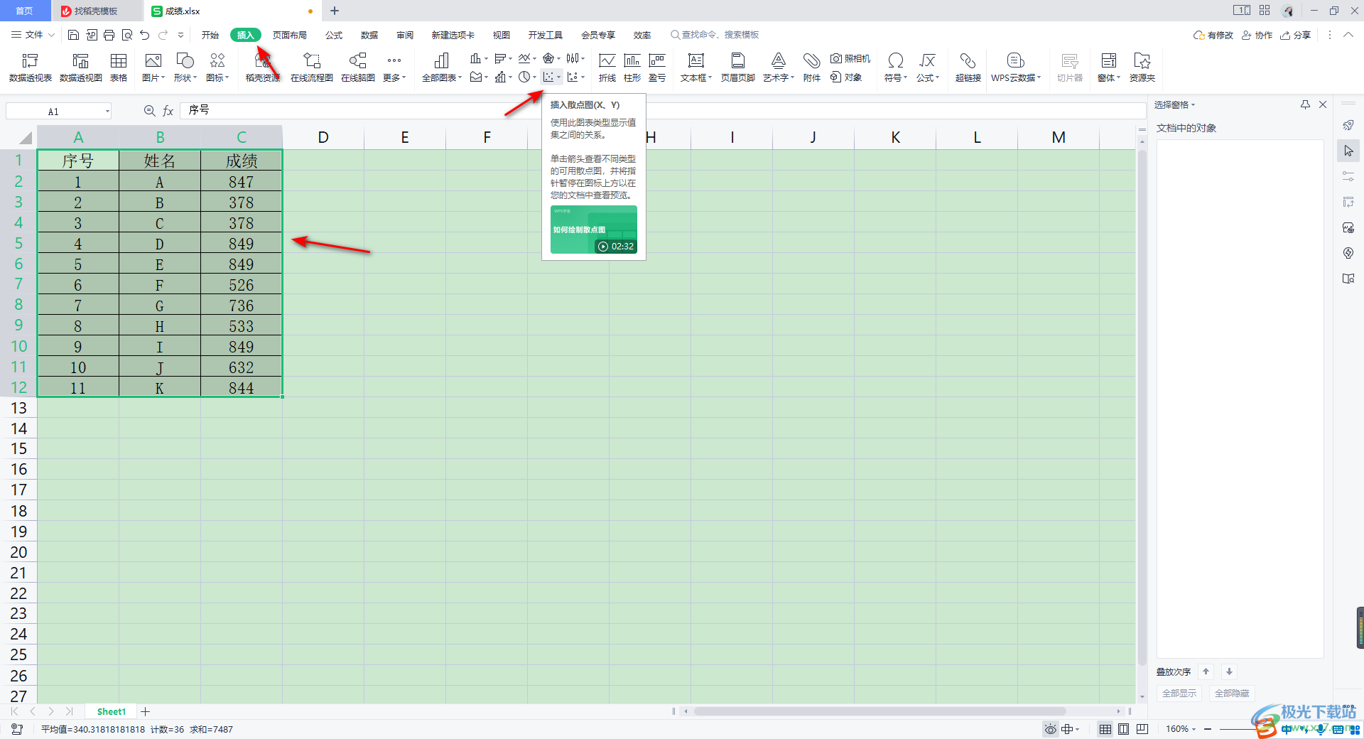Click the save icon in quick access toolbar
Screen dimensions: 1364x739
[73, 35]
